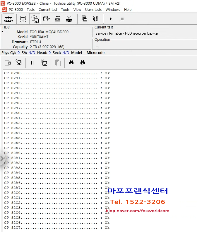The width and height of the screenshot is (197, 232).
Task: Save the log with the floppy icon
Action: point(19,62)
